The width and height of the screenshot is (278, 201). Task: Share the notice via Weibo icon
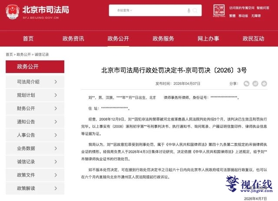point(255,84)
